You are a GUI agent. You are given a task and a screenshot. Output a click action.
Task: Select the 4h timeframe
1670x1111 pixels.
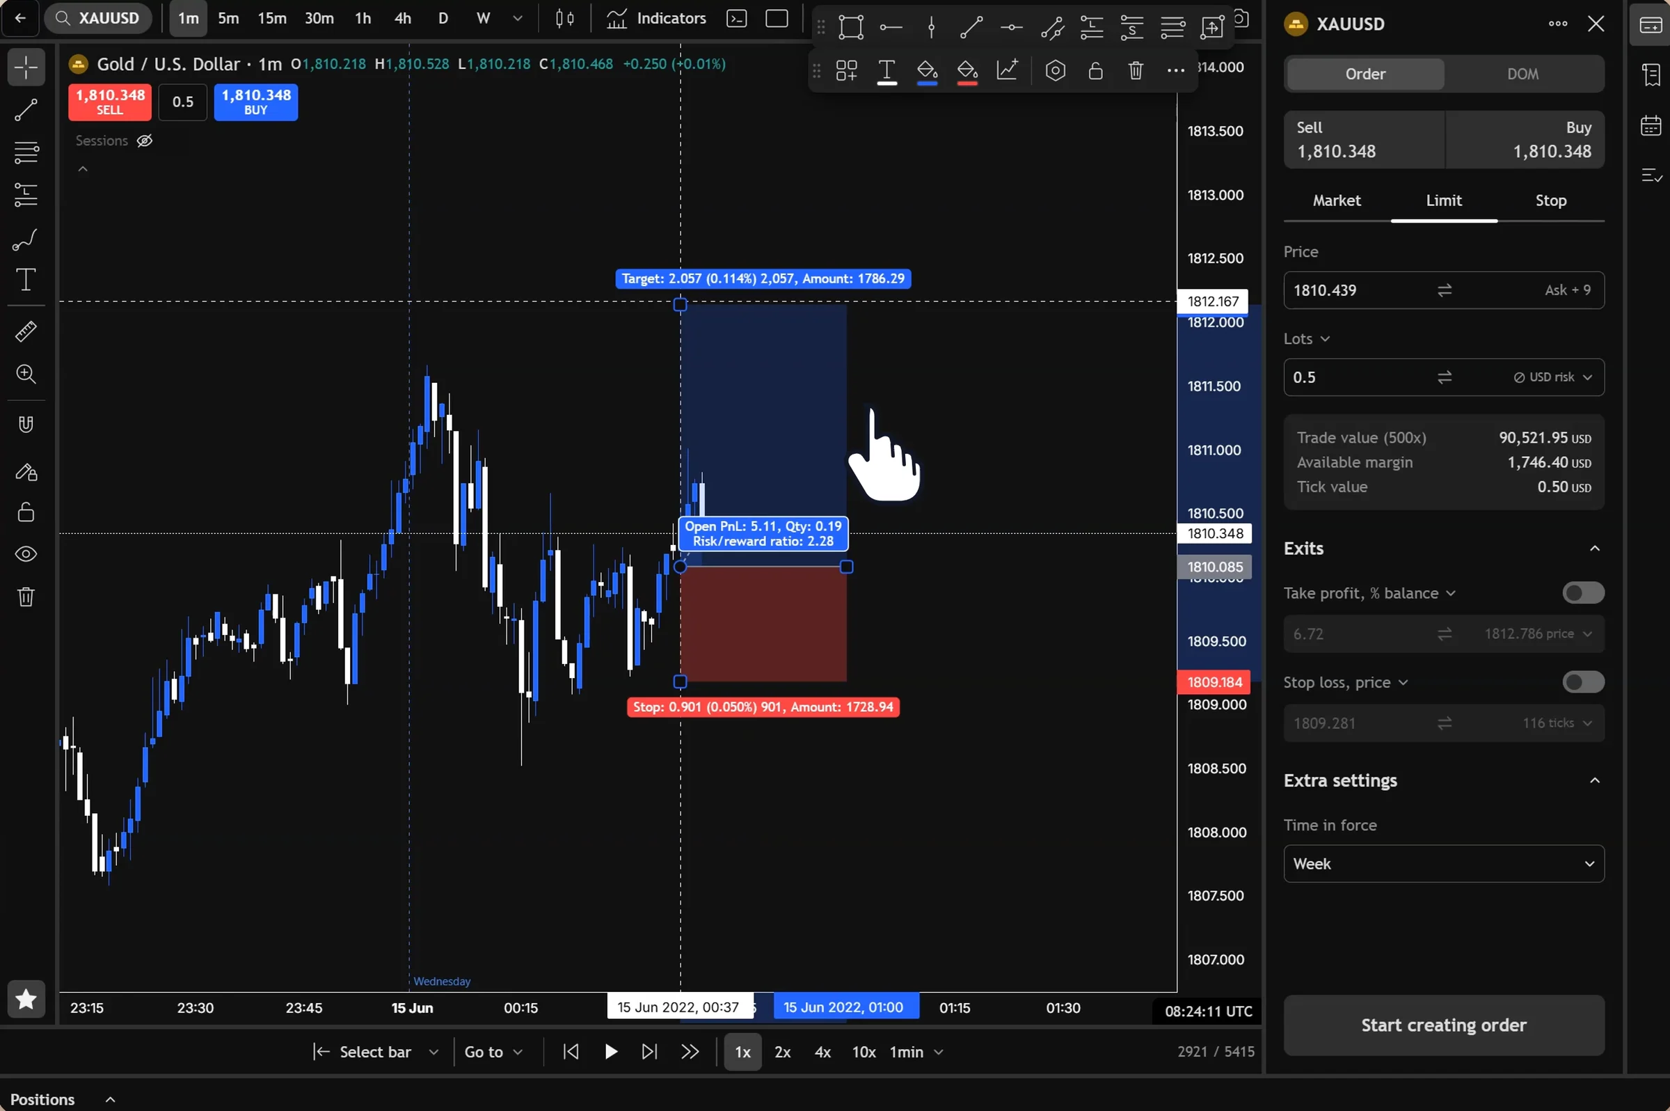pos(402,18)
